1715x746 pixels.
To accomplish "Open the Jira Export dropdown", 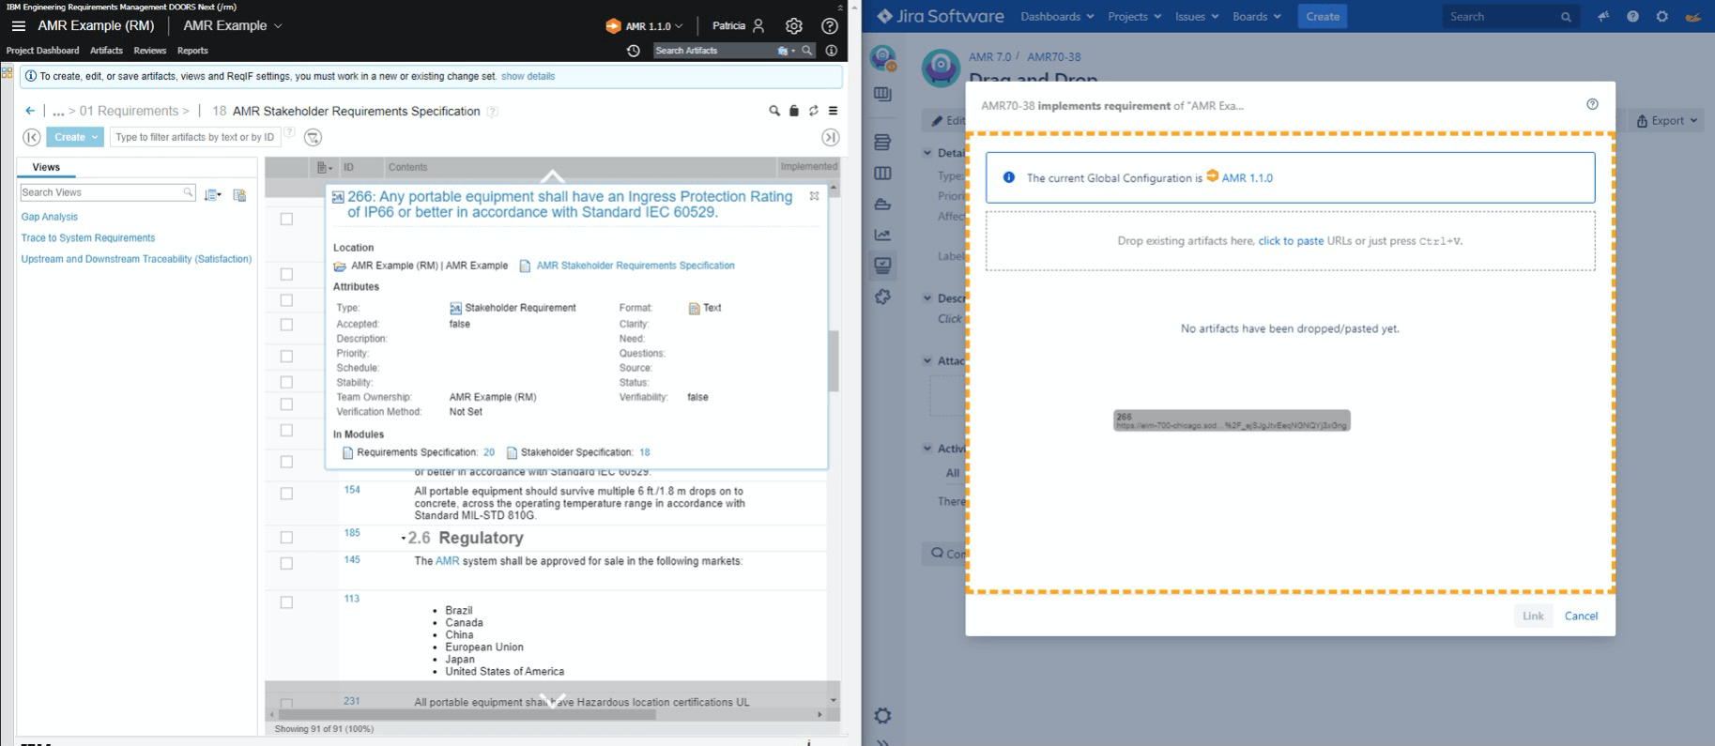I will point(1667,120).
